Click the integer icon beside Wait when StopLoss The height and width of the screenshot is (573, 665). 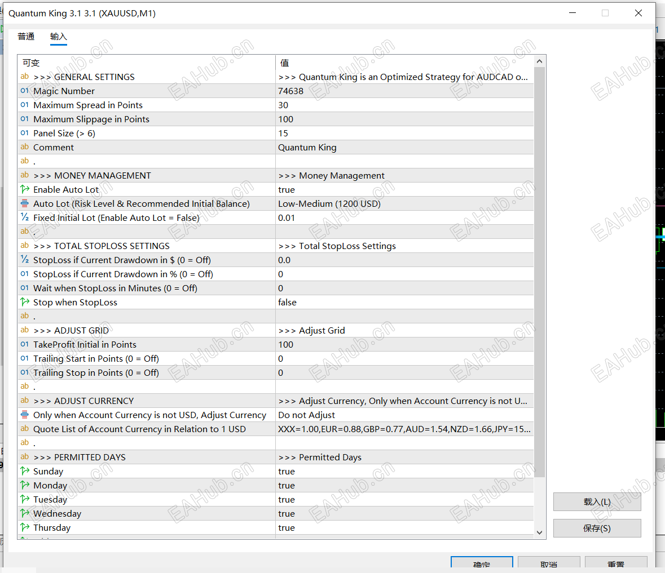25,288
